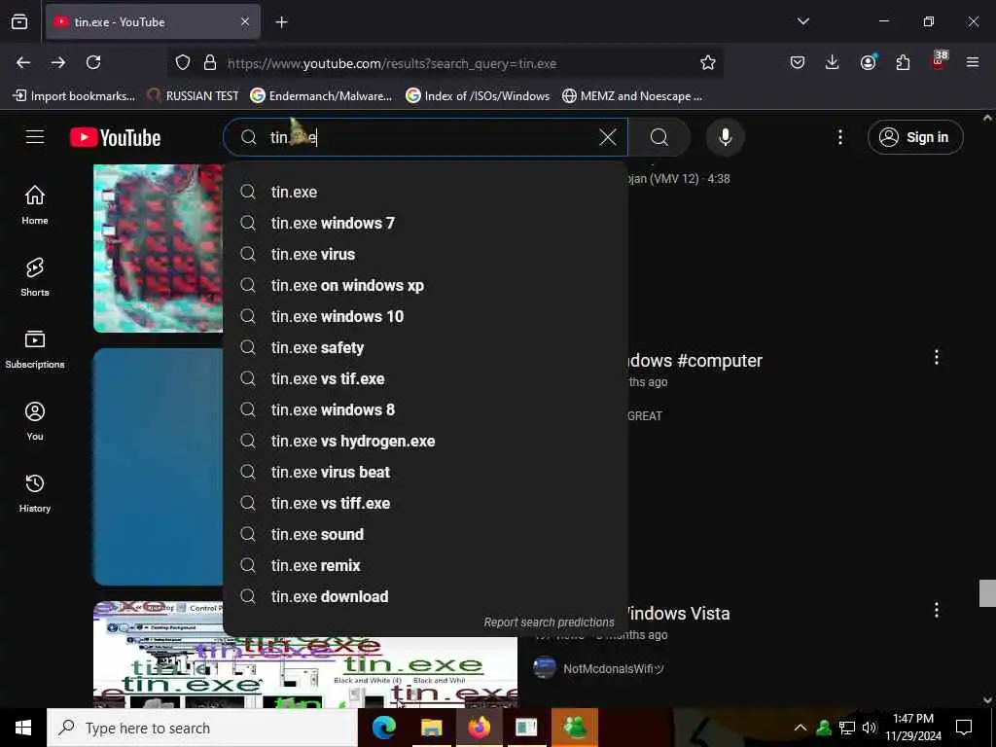
Task: Open RUSSIAN TEST bookmark
Action: coord(193,96)
